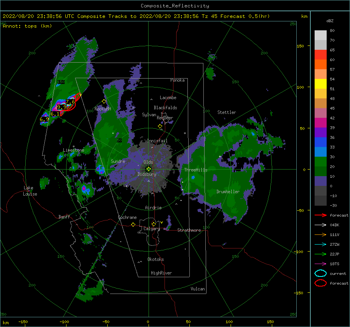The image size is (350, 327).
Task: Click the cyan 'current' ellipse legend icon
Action: (x=320, y=273)
